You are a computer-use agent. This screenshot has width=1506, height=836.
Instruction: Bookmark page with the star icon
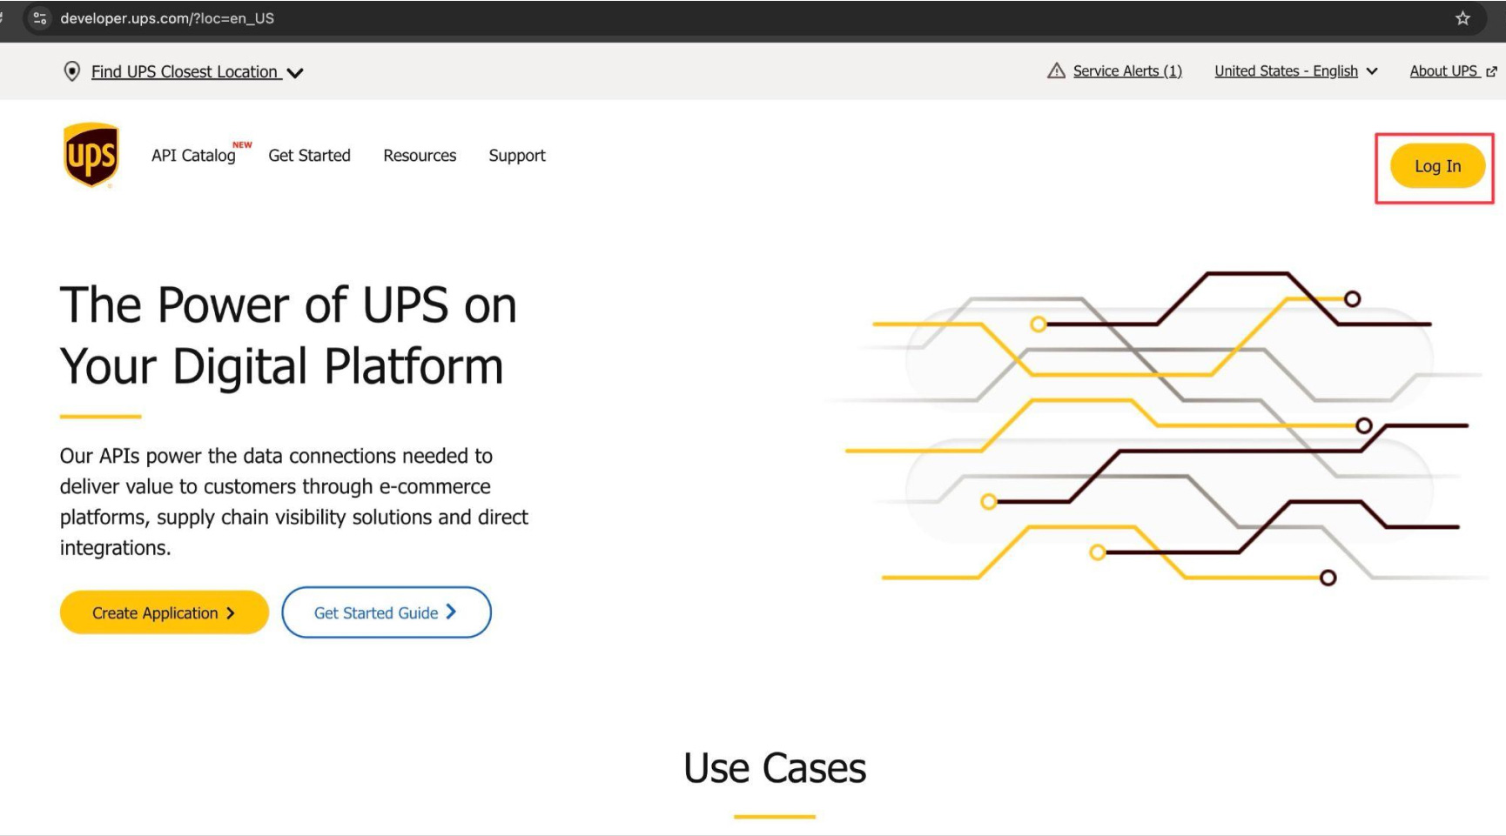(1462, 18)
